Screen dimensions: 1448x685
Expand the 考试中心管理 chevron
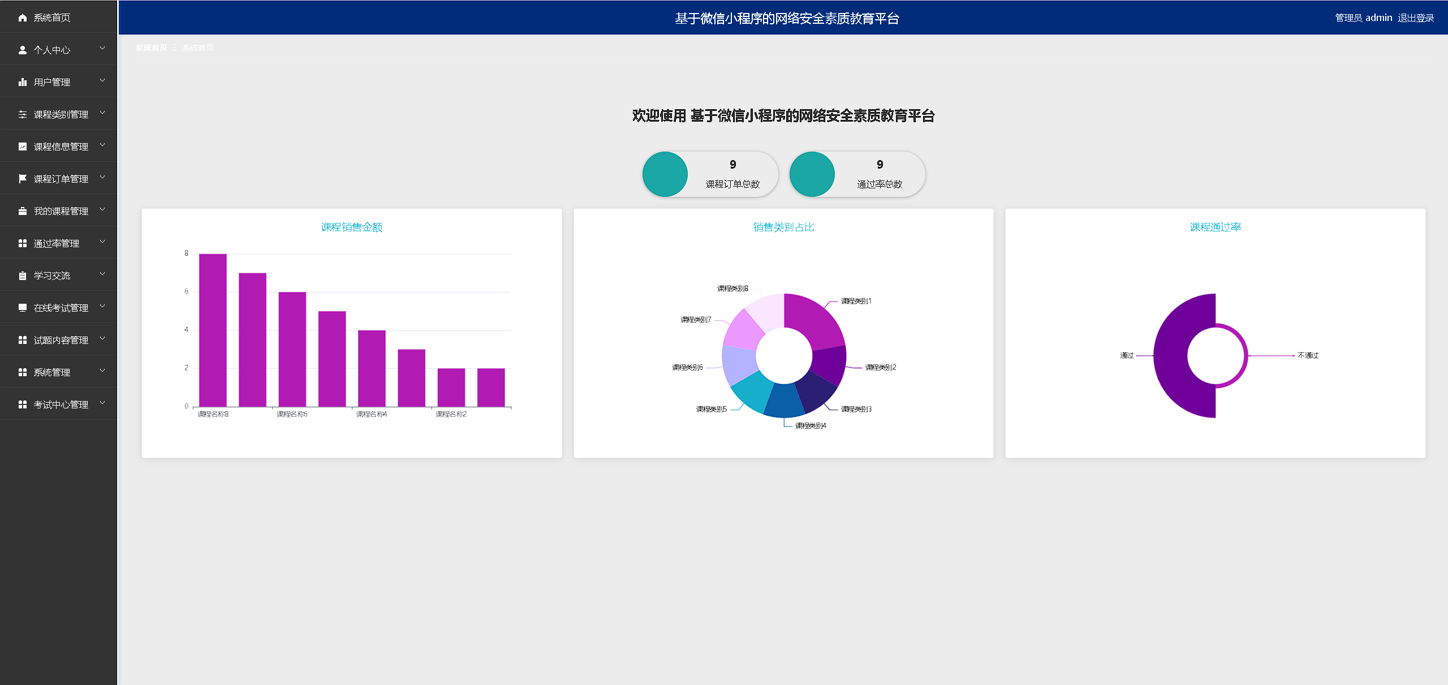[x=102, y=403]
